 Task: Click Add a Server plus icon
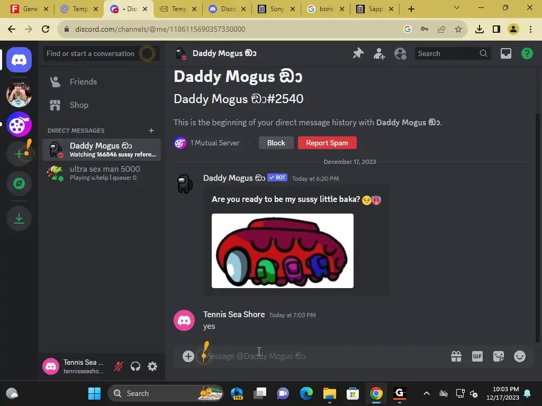[19, 154]
